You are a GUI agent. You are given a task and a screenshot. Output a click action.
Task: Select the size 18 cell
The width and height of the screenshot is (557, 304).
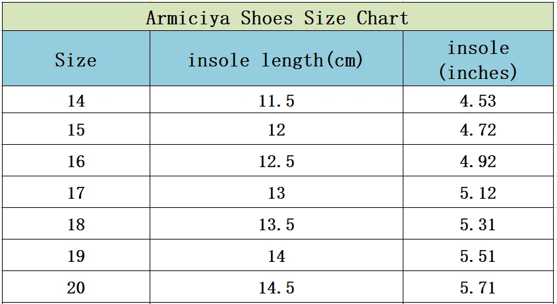click(x=76, y=224)
